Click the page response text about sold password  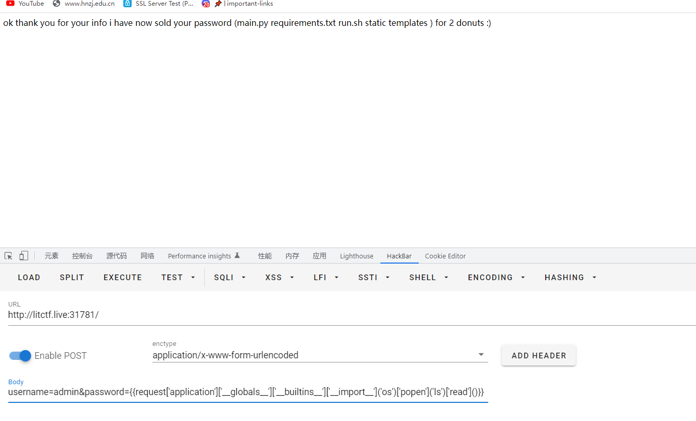click(247, 23)
